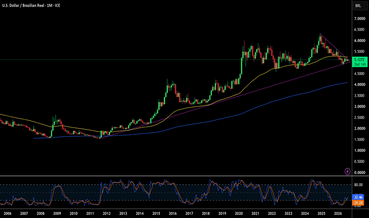Click the 2010 label on time axis

tap(74, 214)
